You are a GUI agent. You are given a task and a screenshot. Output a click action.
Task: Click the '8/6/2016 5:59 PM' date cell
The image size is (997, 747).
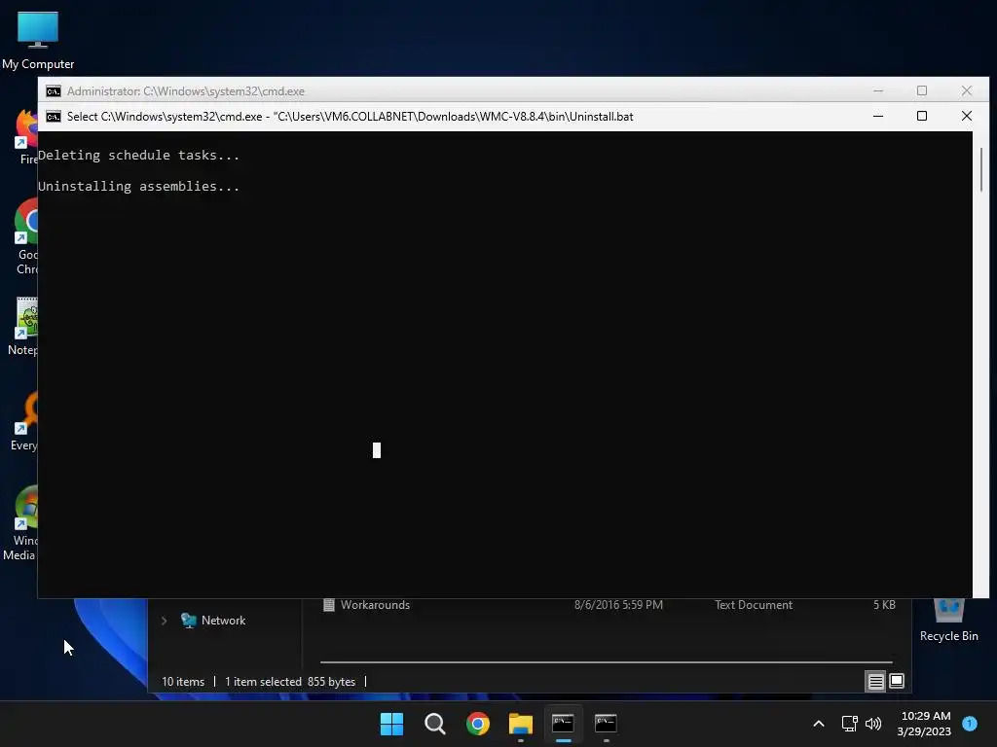(x=618, y=605)
